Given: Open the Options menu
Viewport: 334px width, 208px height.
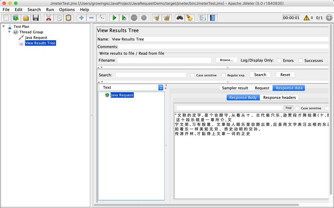Looking at the screenshot, I should coord(67,10).
